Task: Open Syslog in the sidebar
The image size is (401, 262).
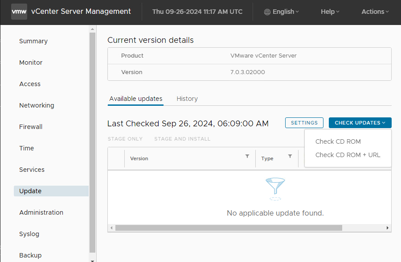Action: 29,234
